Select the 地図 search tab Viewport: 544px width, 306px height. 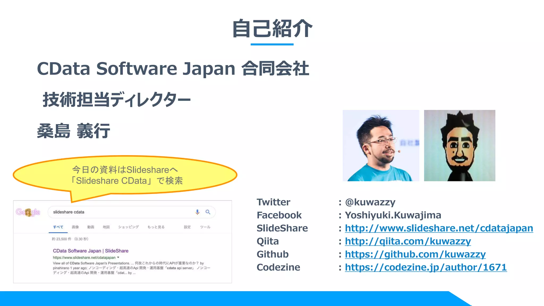click(x=106, y=227)
